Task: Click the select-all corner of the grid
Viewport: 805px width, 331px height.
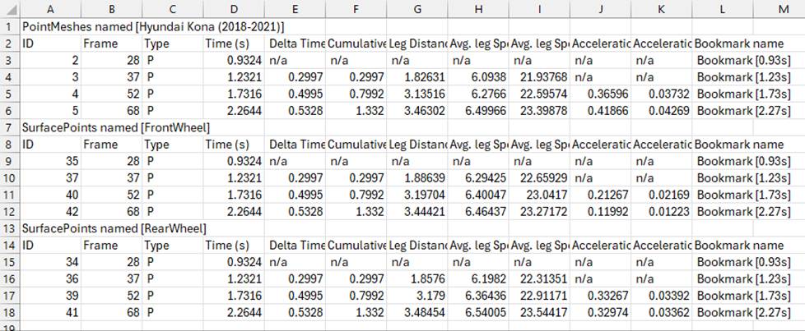Action: coord(8,9)
